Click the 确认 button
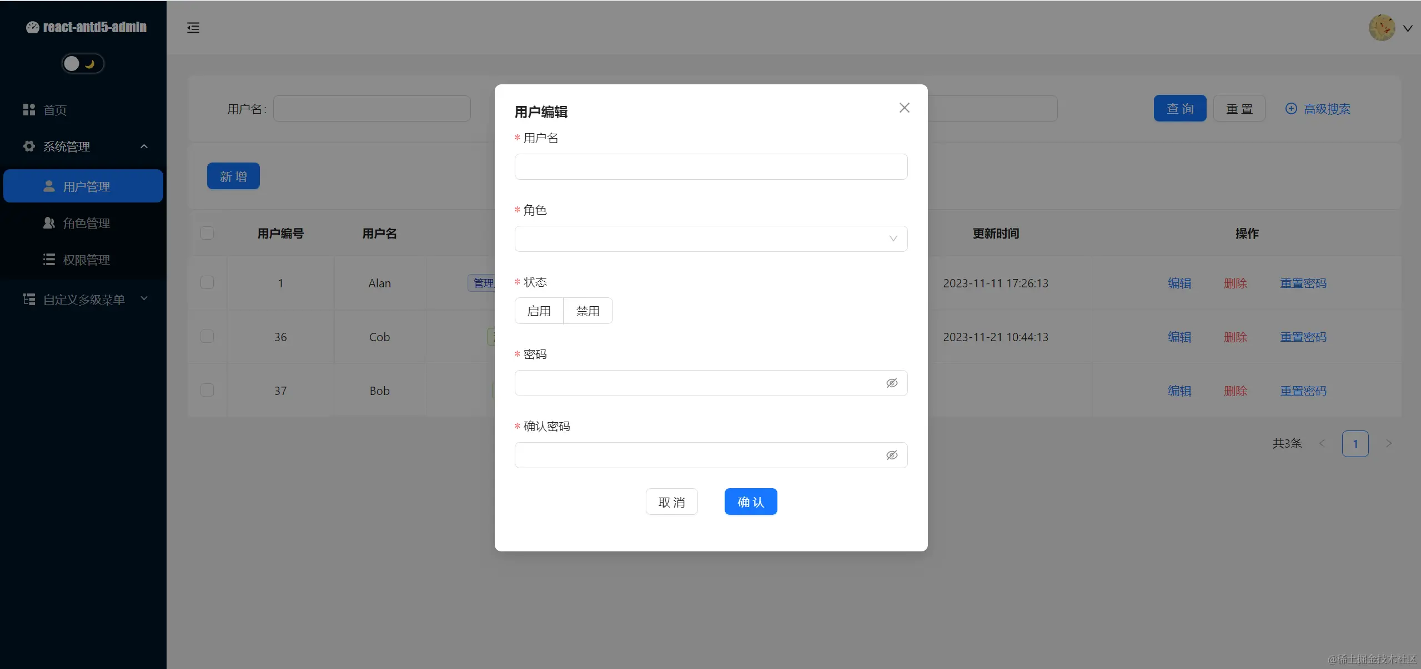This screenshot has width=1421, height=669. tap(751, 501)
